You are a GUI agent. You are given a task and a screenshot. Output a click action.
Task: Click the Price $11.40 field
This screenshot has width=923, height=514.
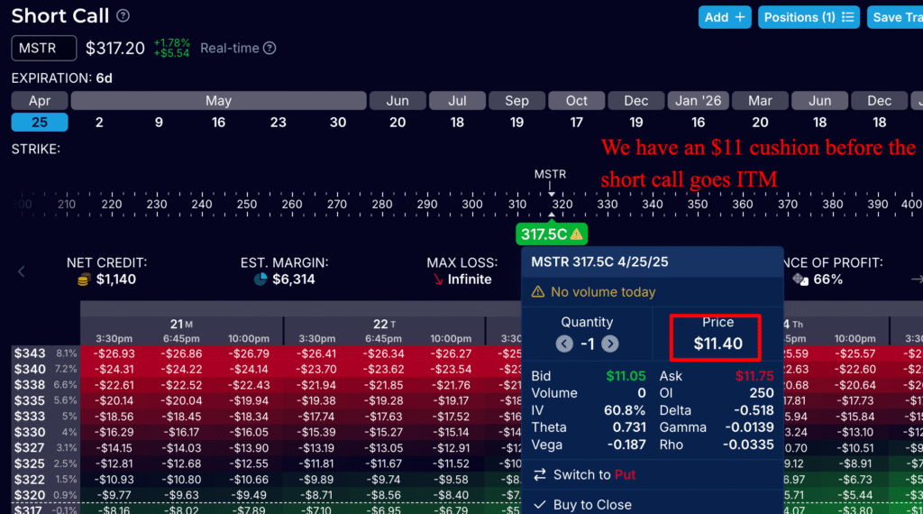717,344
